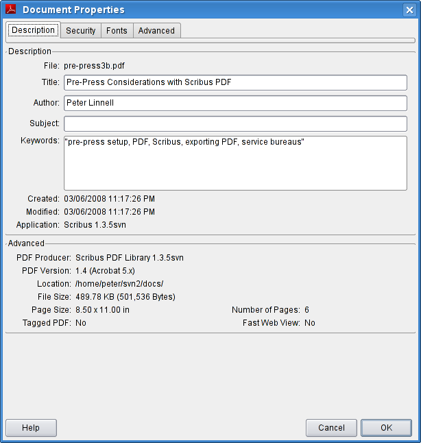This screenshot has width=421, height=443.
Task: Click the Application value Scribus 1.3.5svn
Action: click(x=95, y=225)
